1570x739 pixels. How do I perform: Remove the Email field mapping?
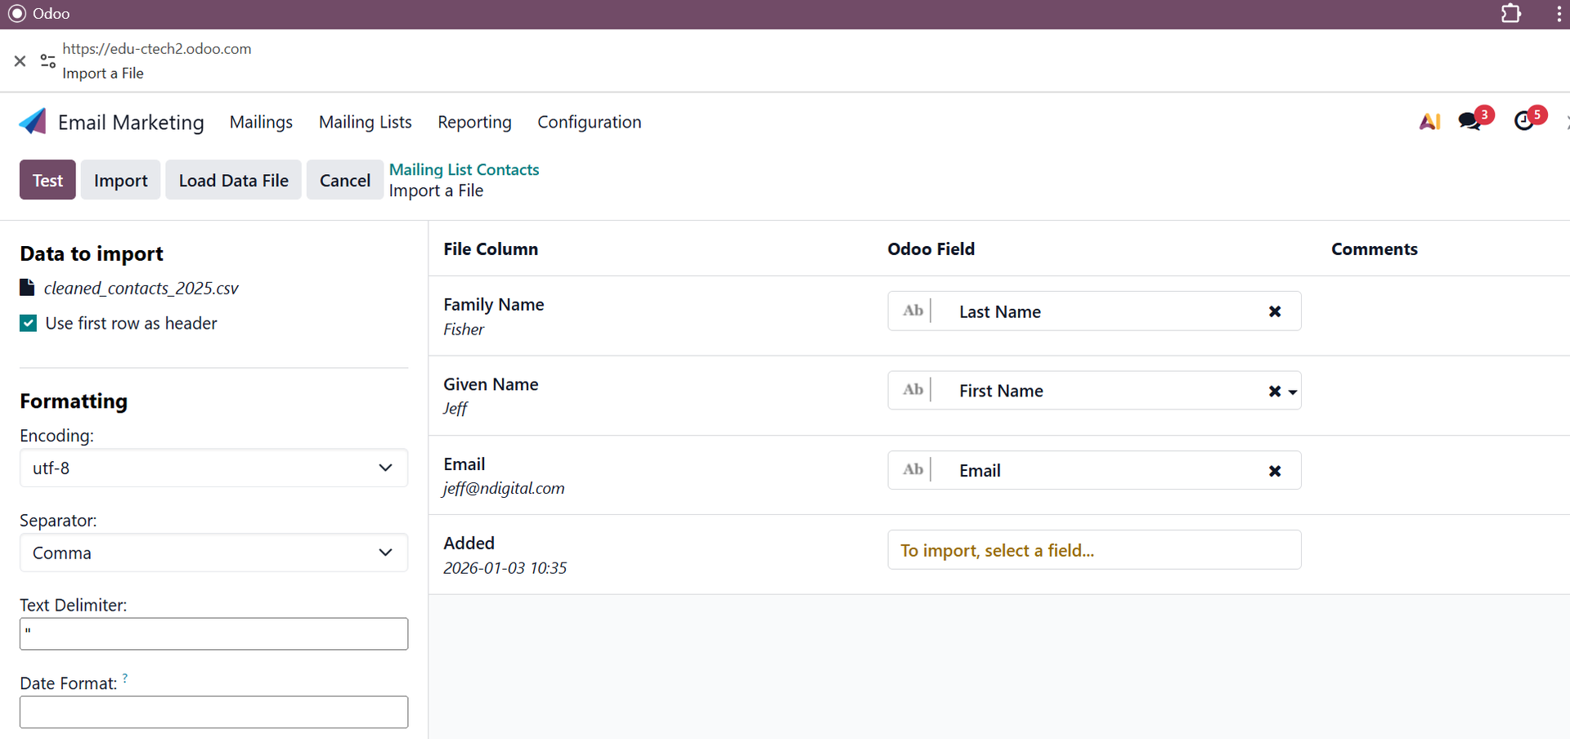(1274, 471)
